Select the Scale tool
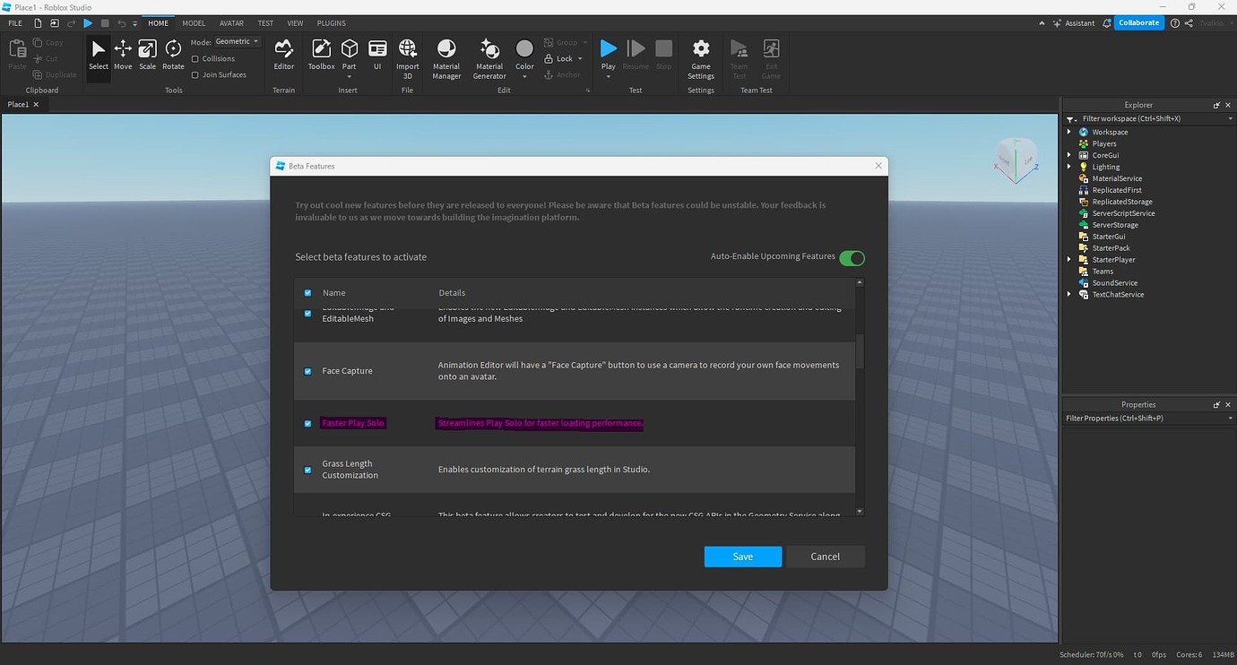Image resolution: width=1237 pixels, height=665 pixels. 147,55
